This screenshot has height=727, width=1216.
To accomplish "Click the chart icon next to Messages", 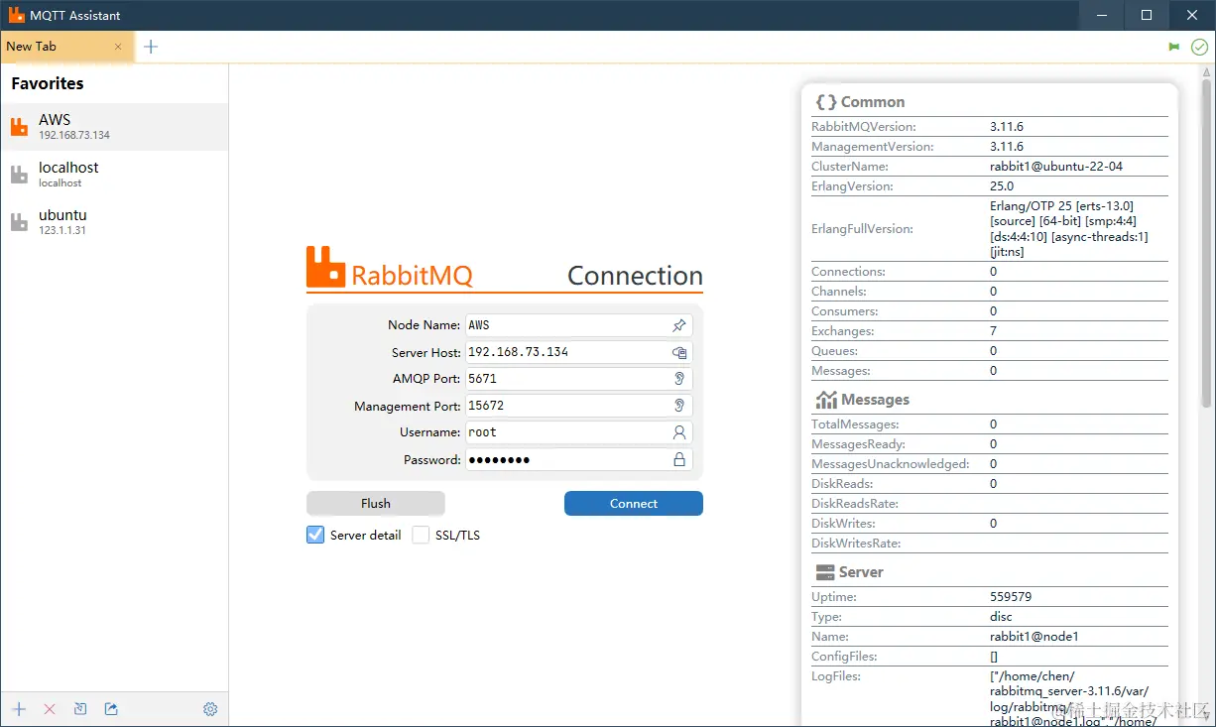I will pos(826,400).
